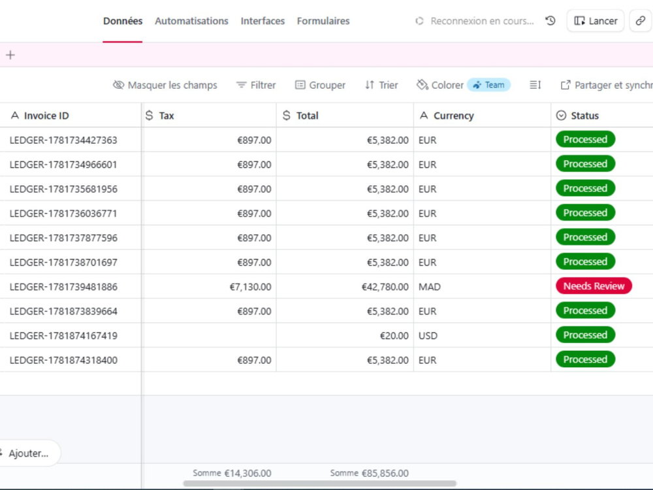This screenshot has height=490, width=653.
Task: Select Processed status for LEDGER-1781734427363
Action: [585, 140]
